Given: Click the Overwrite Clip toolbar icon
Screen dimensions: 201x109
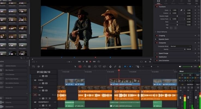Looking at the screenshot, I should 100,66.
